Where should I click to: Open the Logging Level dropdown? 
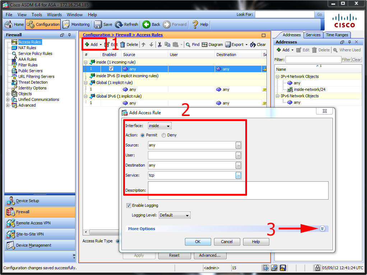coord(175,215)
